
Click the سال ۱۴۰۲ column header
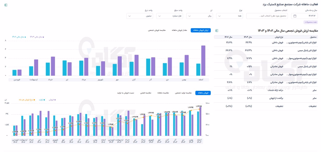point(228,37)
